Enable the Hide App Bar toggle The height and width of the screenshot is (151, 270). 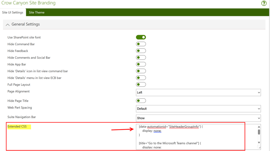coord(141,64)
